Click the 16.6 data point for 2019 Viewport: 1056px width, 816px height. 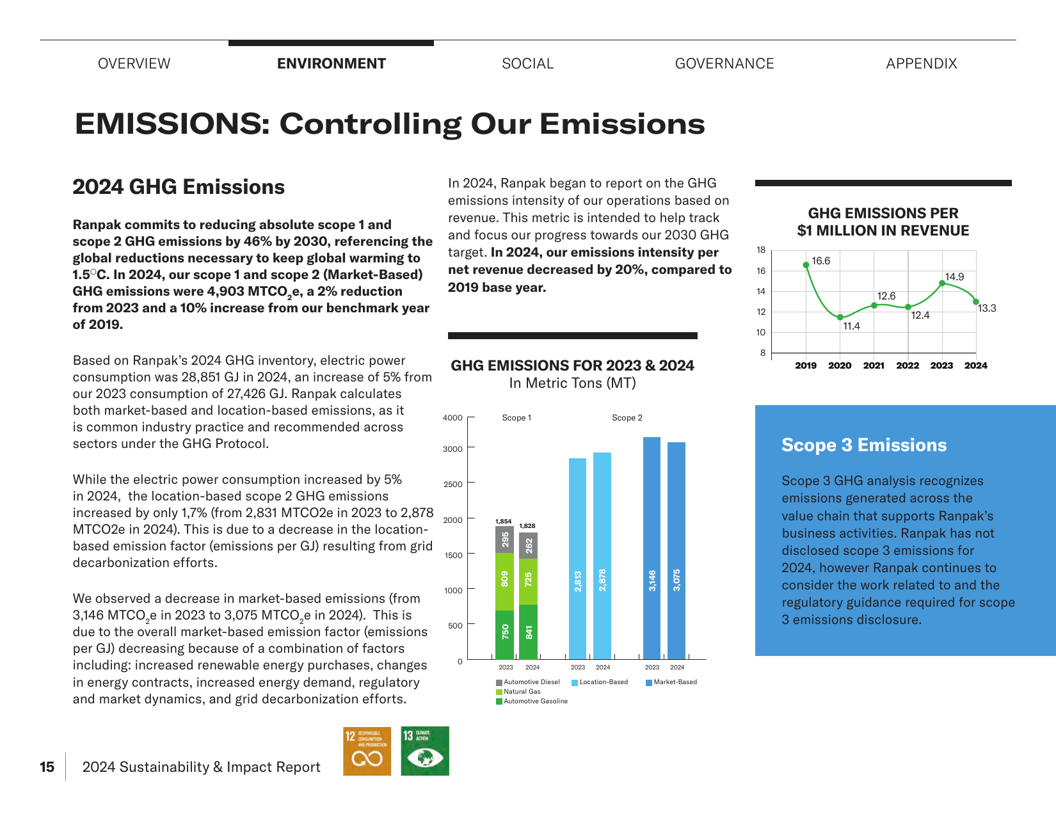(806, 265)
